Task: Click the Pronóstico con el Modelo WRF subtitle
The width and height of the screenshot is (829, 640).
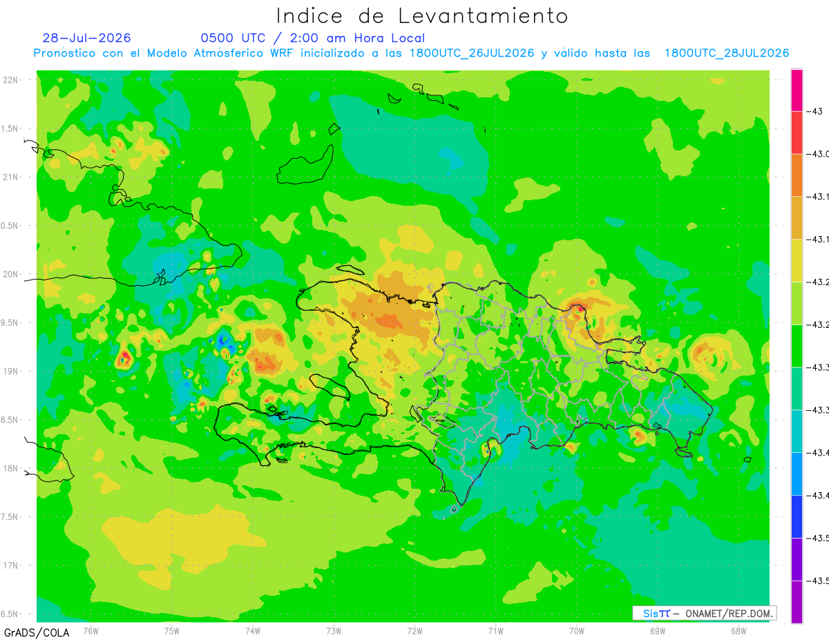Action: point(411,53)
